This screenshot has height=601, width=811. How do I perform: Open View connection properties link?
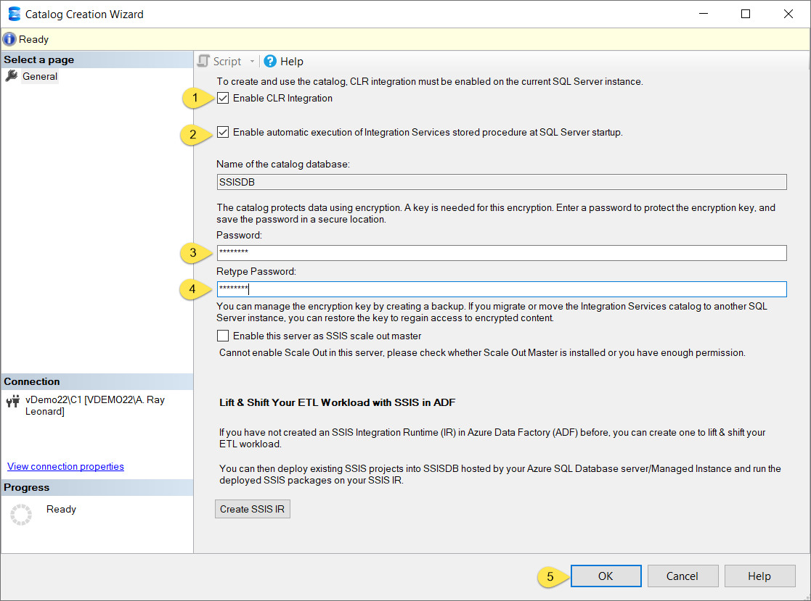coord(65,466)
